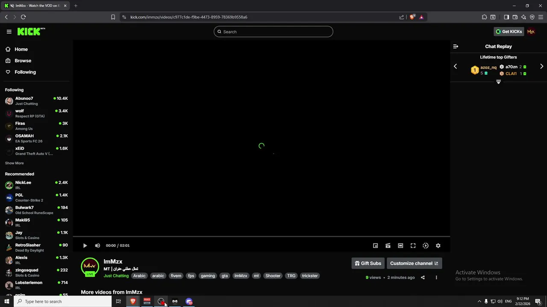The height and width of the screenshot is (307, 547).
Task: Open Brave Leo AI icon
Action: (523, 17)
